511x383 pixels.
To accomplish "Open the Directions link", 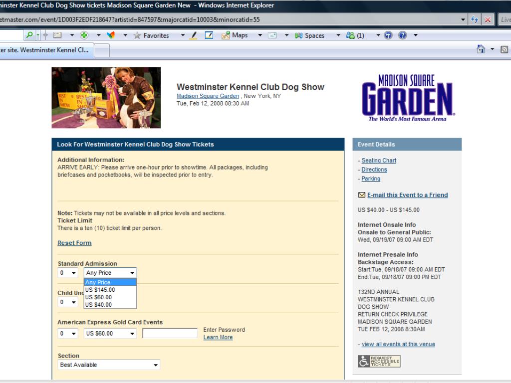I will [x=374, y=170].
